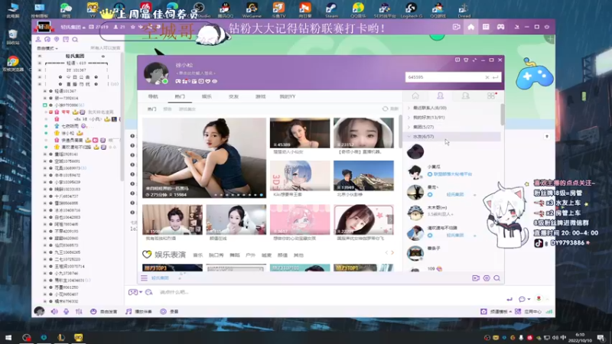Open the bulletin board icon above channel tree
The image size is (612, 344).
click(x=66, y=40)
